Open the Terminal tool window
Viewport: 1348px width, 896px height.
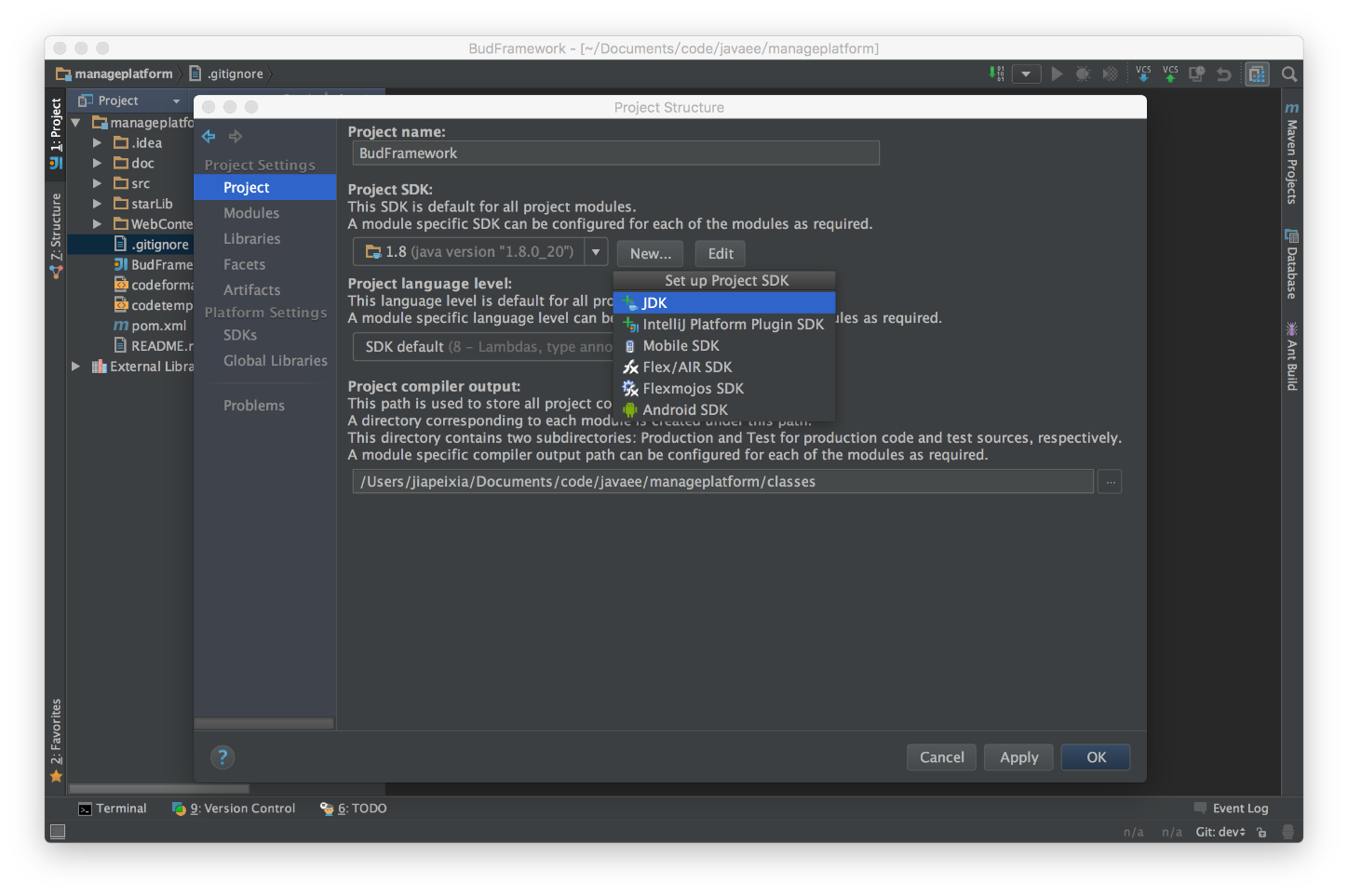point(113,809)
